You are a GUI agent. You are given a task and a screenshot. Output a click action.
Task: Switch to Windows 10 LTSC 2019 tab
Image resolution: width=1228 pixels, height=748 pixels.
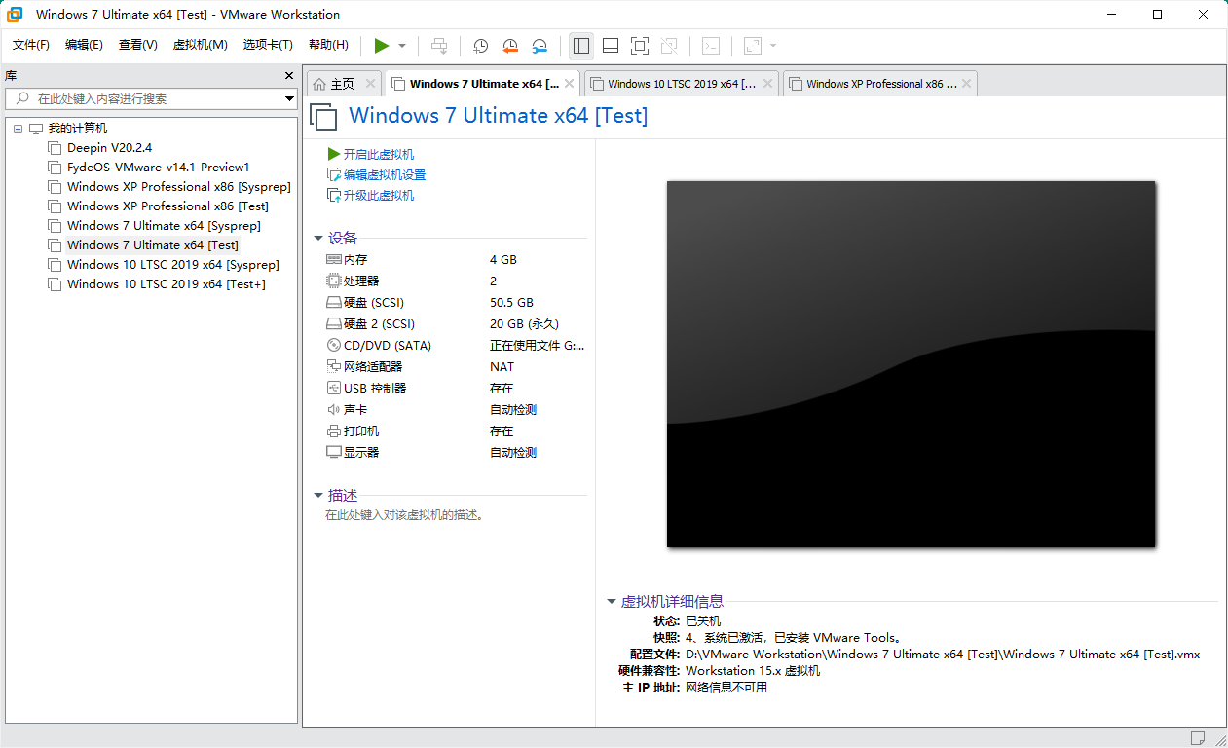[x=681, y=84]
